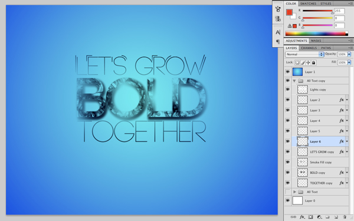Pick a color from the spectrum ramp
The width and height of the screenshot is (354, 221).
(x=316, y=34)
